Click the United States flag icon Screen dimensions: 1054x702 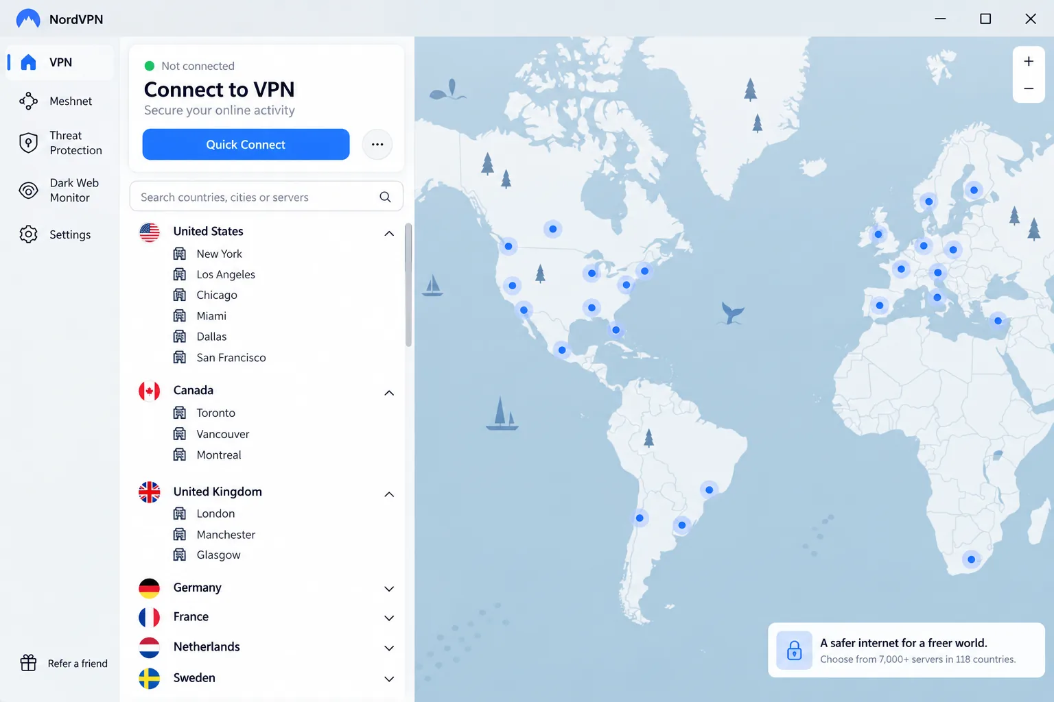[150, 232]
